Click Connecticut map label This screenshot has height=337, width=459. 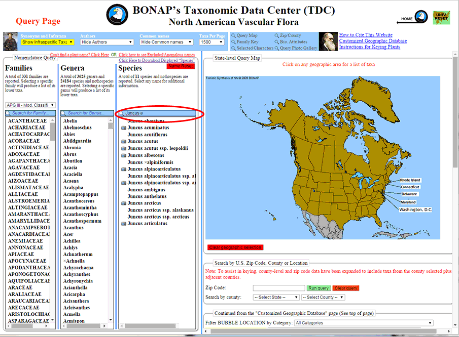click(x=410, y=187)
